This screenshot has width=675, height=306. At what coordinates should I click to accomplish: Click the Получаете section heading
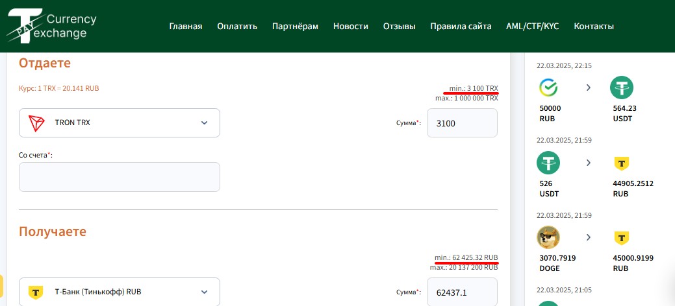(x=53, y=231)
